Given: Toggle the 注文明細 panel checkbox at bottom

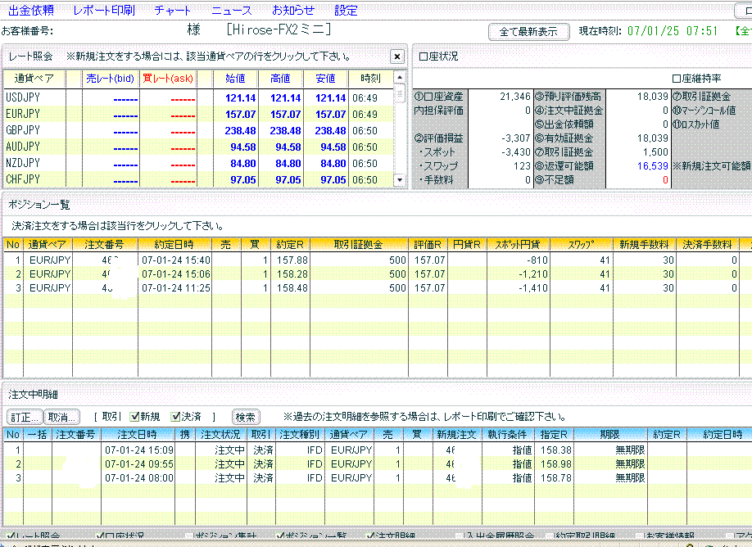Looking at the screenshot, I should [369, 536].
